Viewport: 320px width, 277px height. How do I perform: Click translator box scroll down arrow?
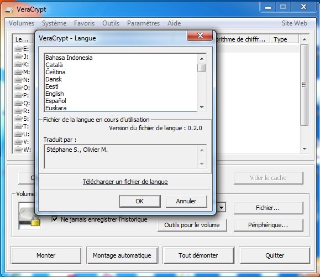click(202, 163)
